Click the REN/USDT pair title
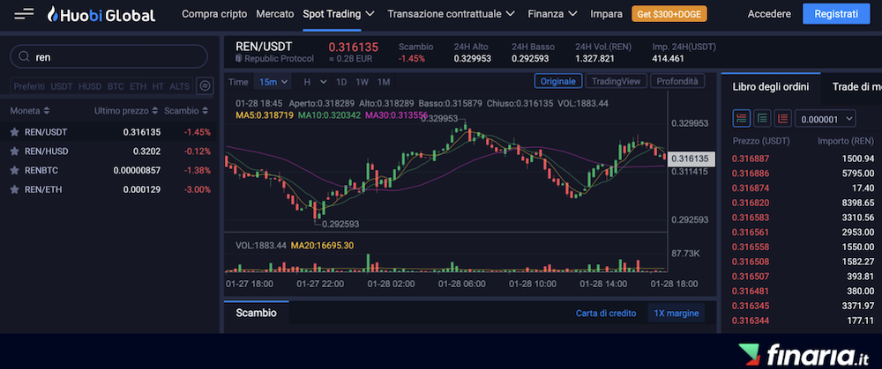The image size is (882, 369). click(x=264, y=48)
